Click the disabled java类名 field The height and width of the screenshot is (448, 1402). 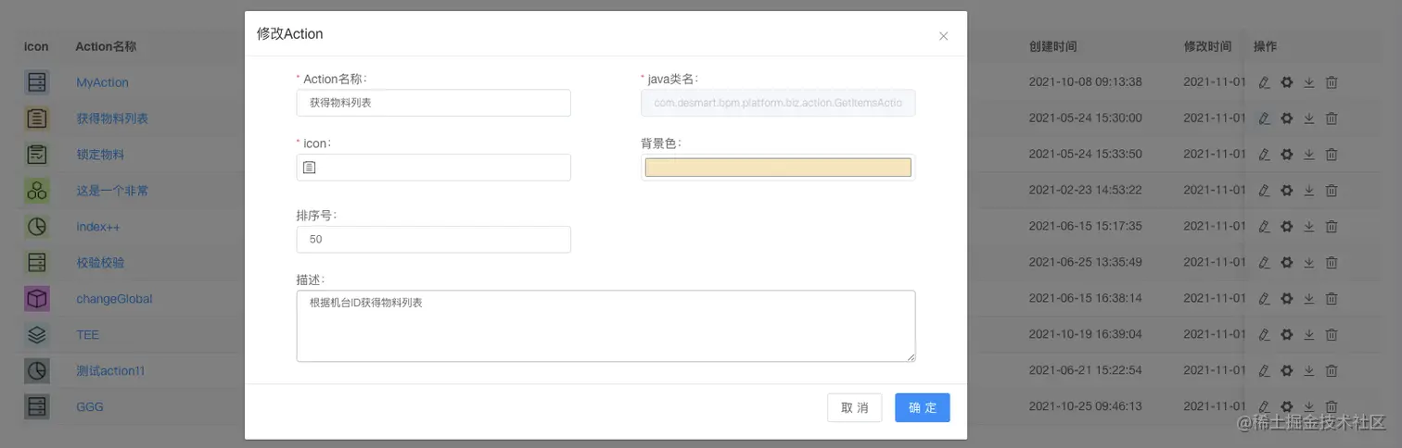click(x=778, y=103)
